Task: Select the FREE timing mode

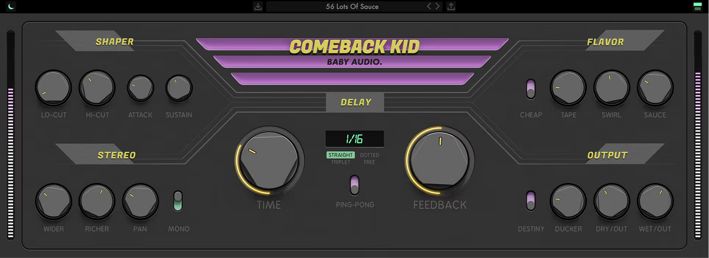Action: click(x=369, y=162)
